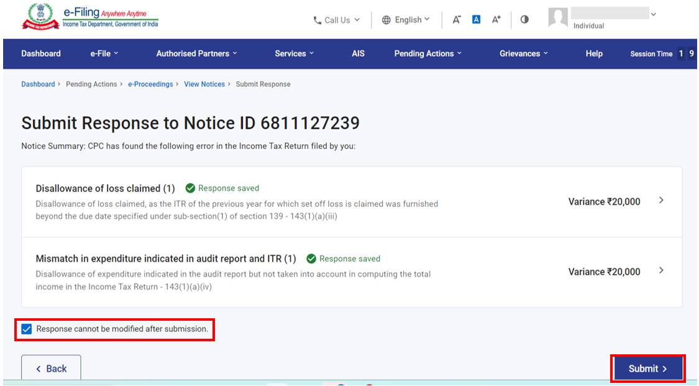
Task: Uncheck 'Response cannot be modified after submission' checkbox
Action: (27, 329)
